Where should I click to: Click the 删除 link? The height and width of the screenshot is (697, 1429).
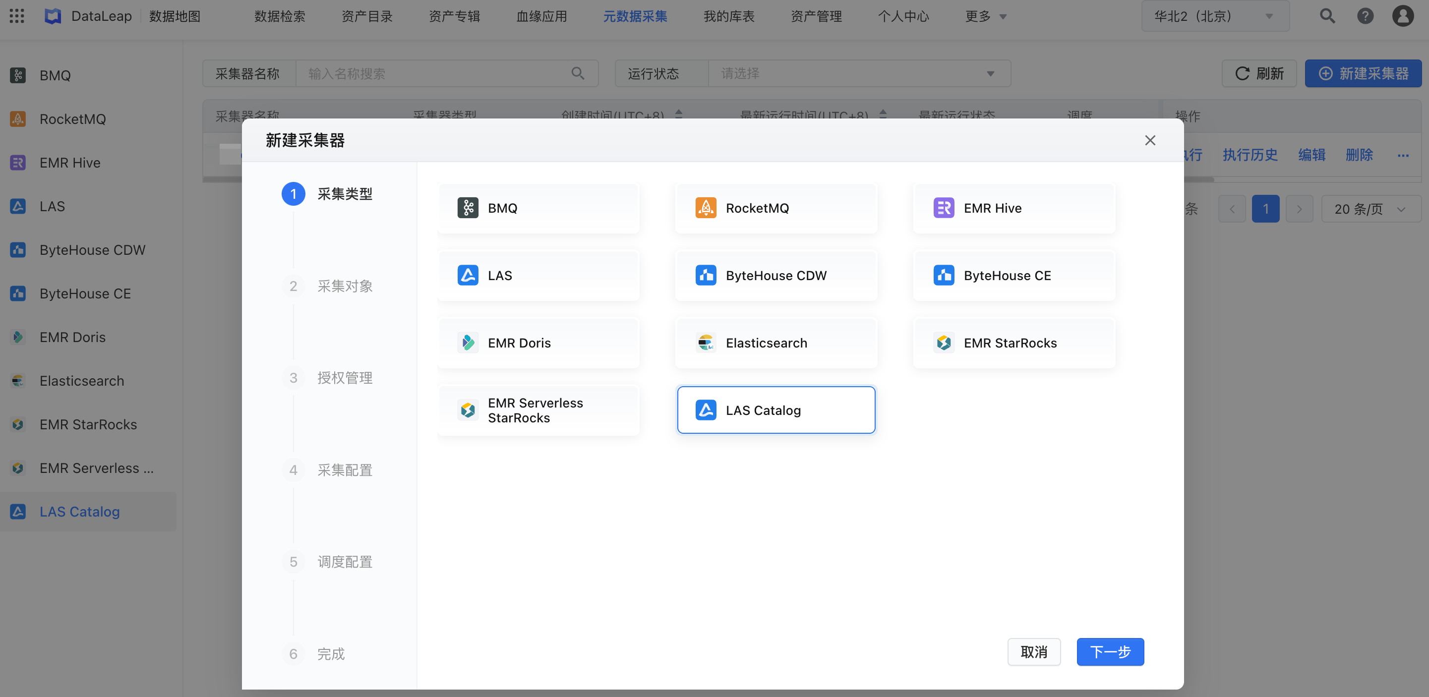pyautogui.click(x=1359, y=155)
